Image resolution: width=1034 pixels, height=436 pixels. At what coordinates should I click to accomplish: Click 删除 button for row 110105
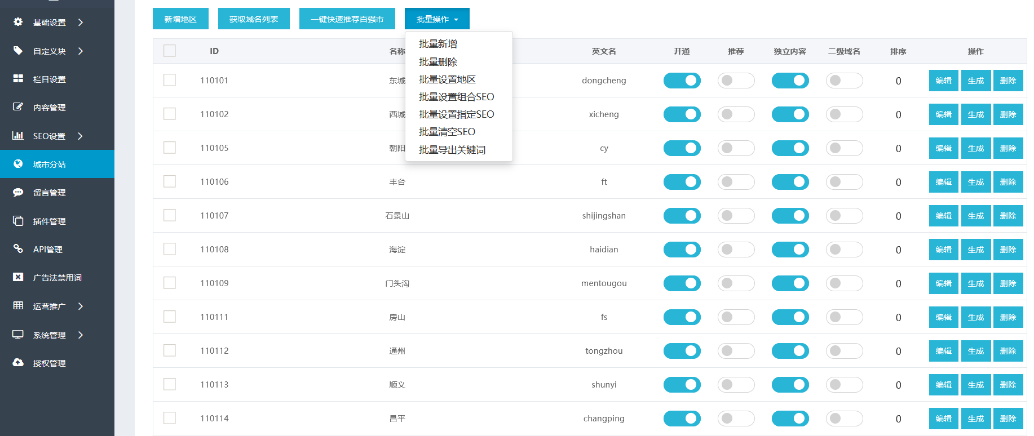(1008, 148)
